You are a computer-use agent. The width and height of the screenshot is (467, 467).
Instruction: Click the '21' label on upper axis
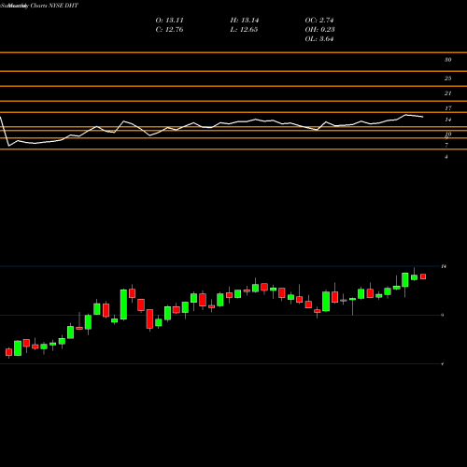click(x=447, y=93)
